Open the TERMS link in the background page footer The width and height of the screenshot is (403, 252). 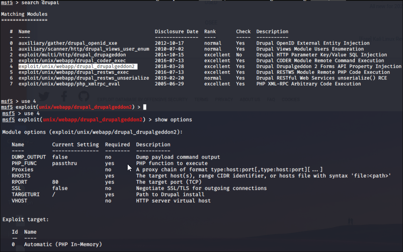pos(201,100)
